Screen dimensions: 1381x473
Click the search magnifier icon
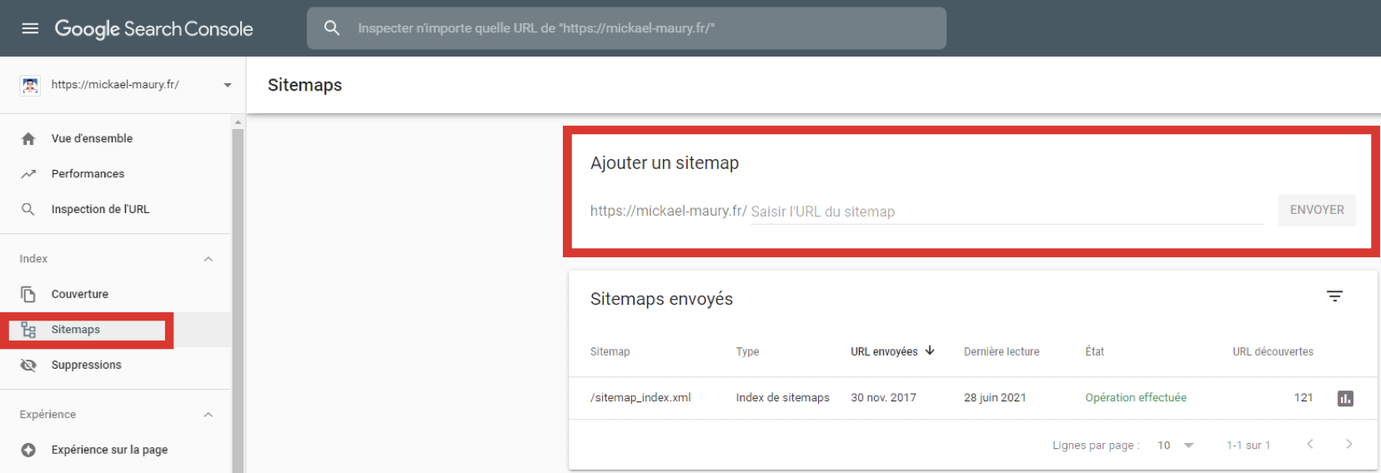[x=332, y=28]
